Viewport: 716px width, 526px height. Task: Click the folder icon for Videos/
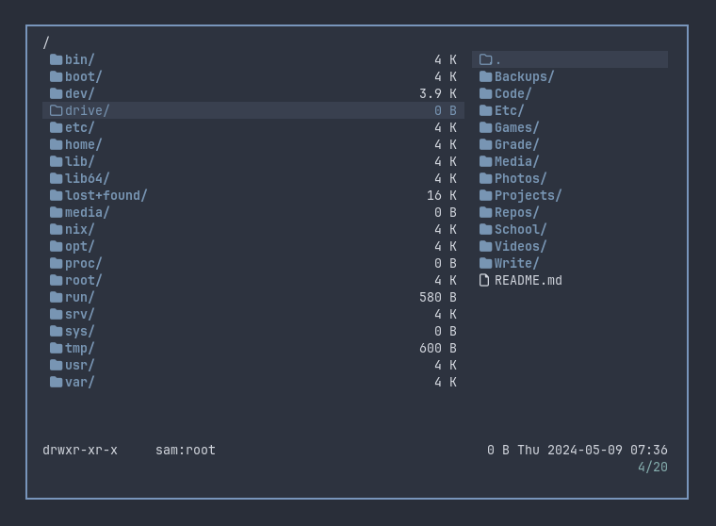485,246
